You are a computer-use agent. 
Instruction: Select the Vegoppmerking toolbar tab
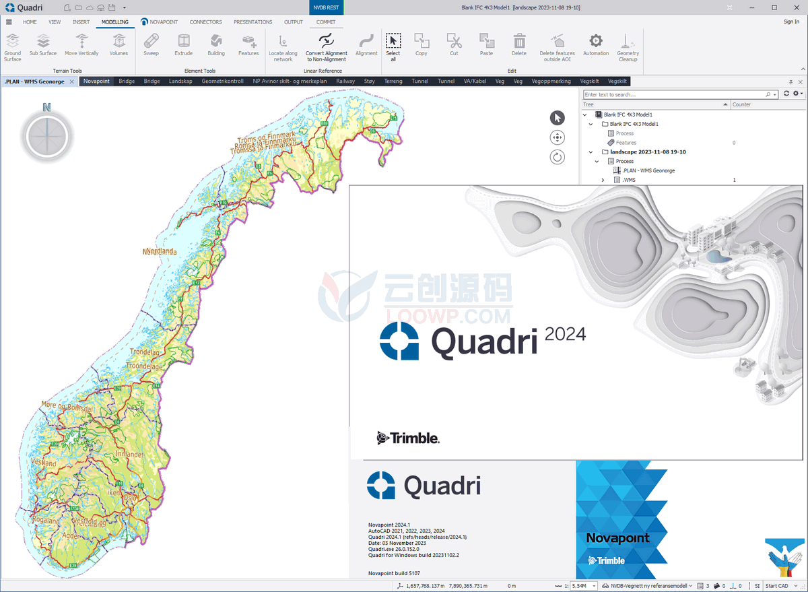551,81
